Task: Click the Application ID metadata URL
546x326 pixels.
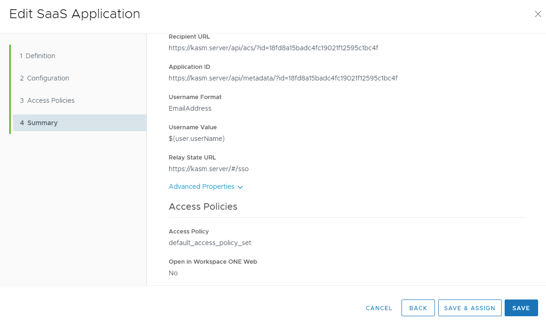Action: [x=283, y=78]
